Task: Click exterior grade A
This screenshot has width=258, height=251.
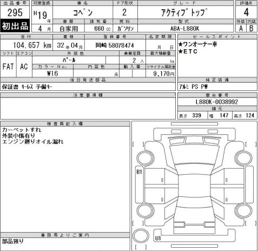Action: 241,28
